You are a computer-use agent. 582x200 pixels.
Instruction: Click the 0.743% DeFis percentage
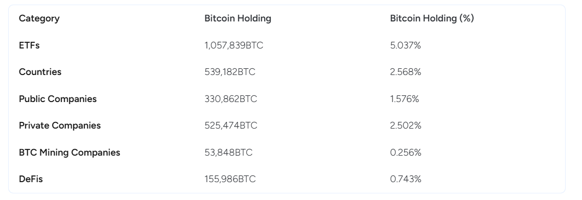click(x=406, y=179)
